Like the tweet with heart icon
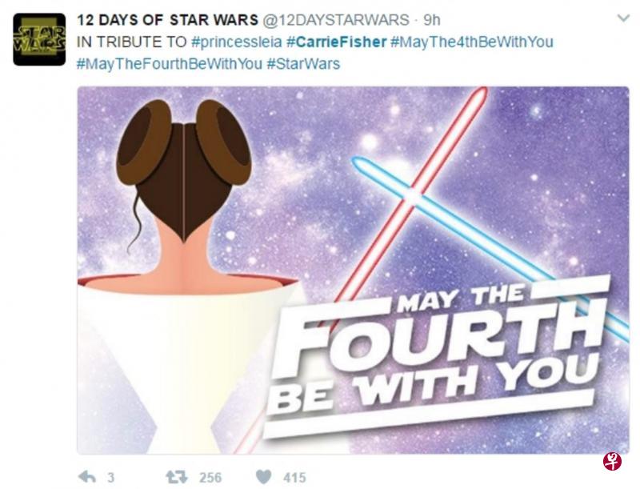Viewport: 640px width, 489px height. 264,477
